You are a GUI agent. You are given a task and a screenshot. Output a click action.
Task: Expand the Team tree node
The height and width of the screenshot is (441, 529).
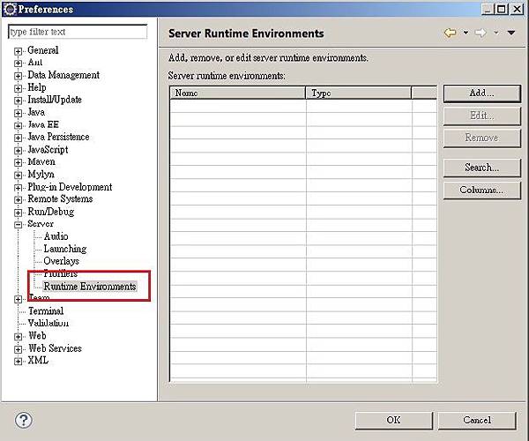[18, 299]
